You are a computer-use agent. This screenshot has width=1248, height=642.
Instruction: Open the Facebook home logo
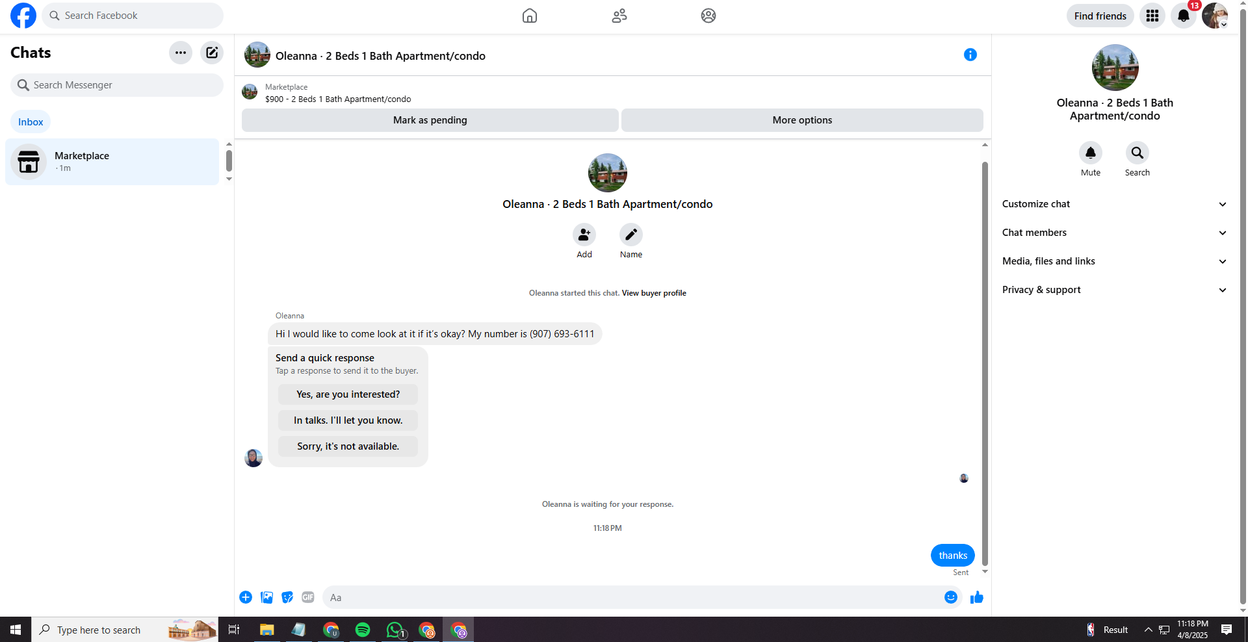(x=23, y=16)
